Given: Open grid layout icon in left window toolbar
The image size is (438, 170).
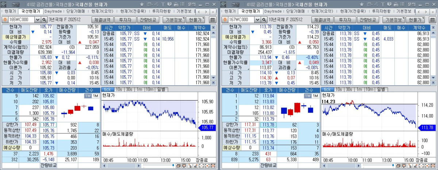Looking at the screenshot, I should pos(213,20).
